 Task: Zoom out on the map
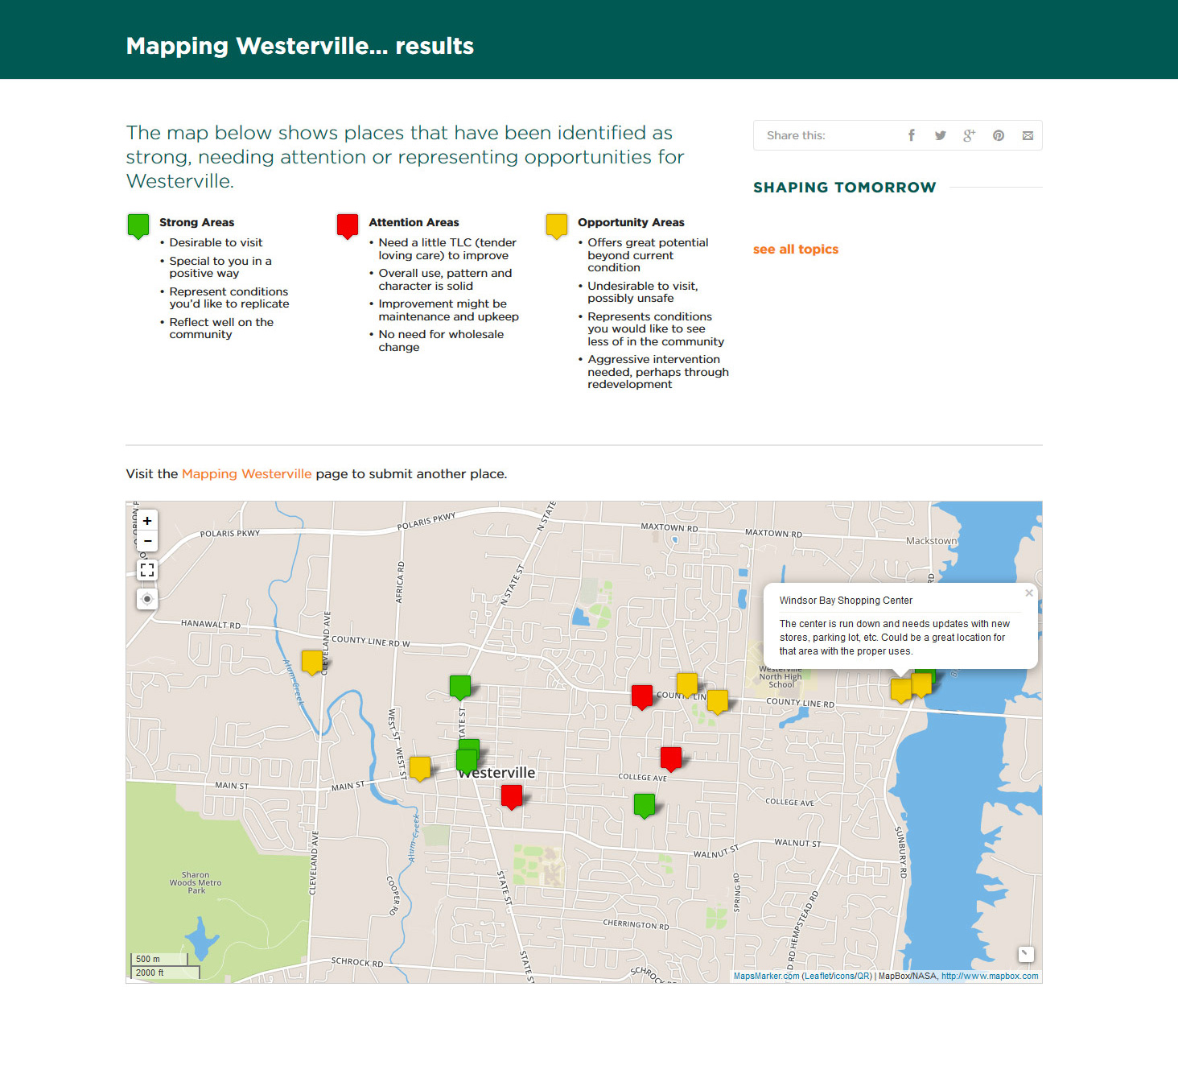coord(147,541)
